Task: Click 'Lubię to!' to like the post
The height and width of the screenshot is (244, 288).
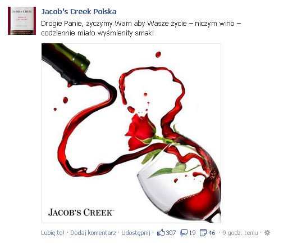Action: pos(53,233)
